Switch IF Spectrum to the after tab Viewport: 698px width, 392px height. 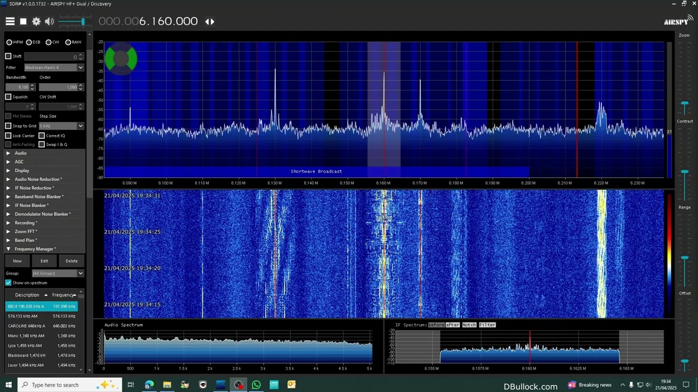[x=453, y=325]
